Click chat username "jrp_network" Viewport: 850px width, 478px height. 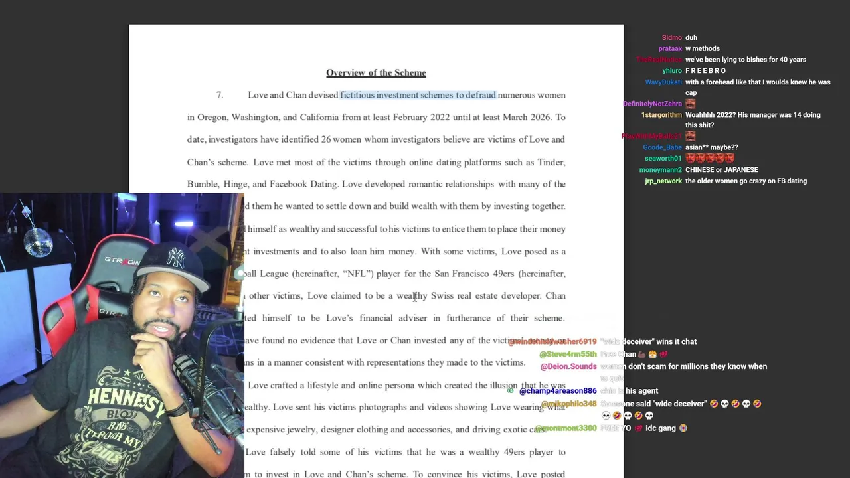tap(663, 181)
